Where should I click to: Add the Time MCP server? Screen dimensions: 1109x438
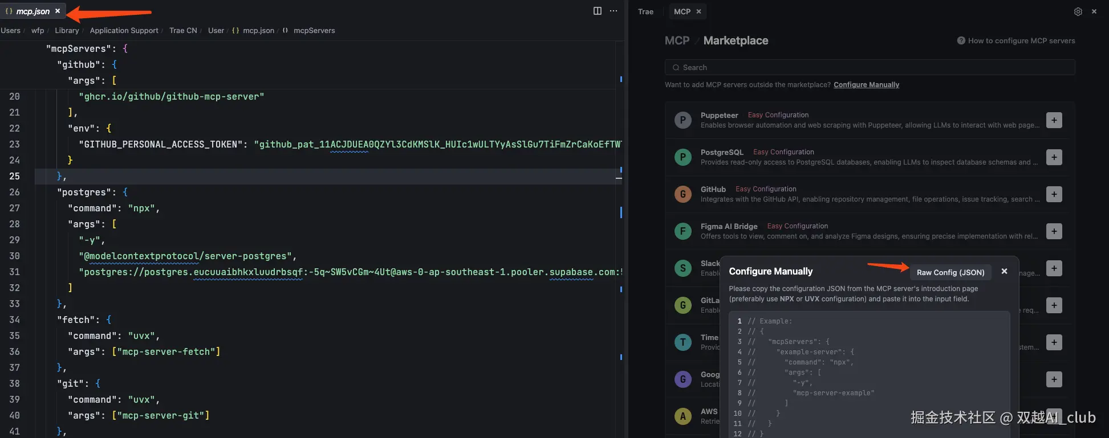1054,342
